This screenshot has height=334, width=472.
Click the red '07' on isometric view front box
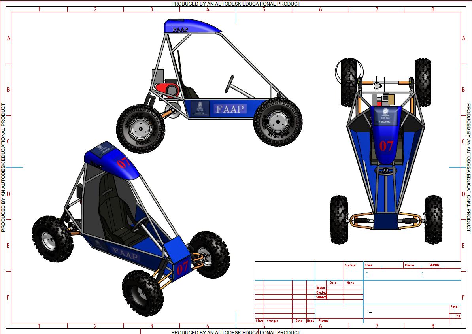click(182, 268)
